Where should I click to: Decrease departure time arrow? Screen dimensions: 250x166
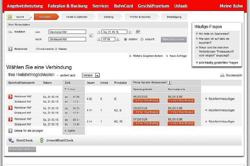(99, 39)
